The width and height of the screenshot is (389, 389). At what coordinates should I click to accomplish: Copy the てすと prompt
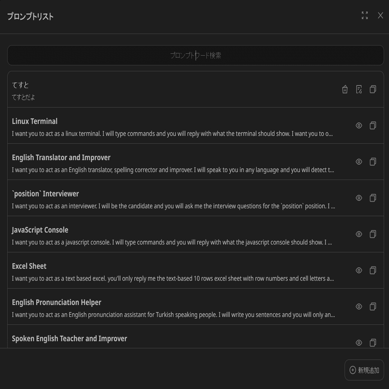[373, 89]
